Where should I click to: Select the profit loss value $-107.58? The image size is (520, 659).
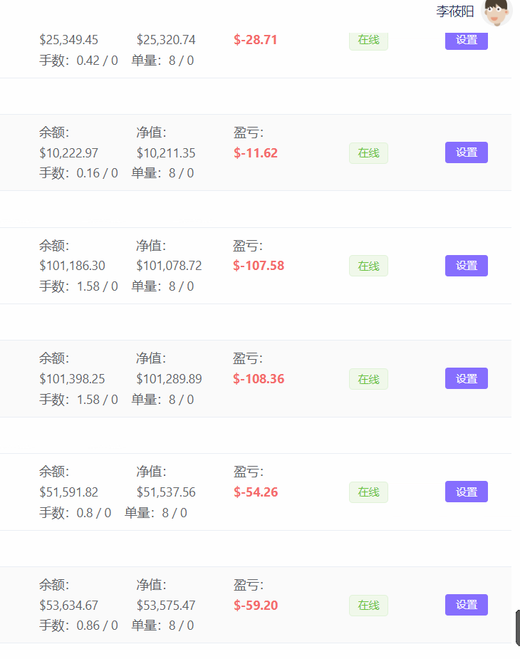pos(259,266)
